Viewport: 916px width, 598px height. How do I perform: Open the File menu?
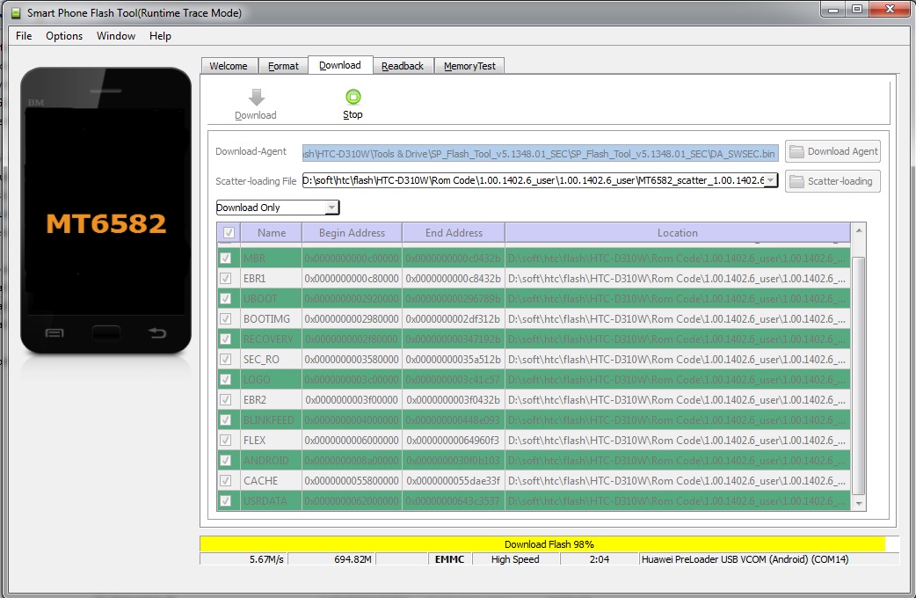[x=24, y=36]
